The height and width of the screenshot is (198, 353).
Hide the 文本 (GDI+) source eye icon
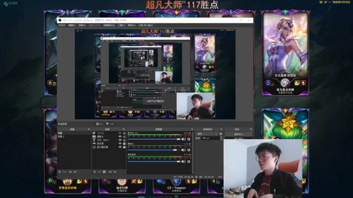120,140
